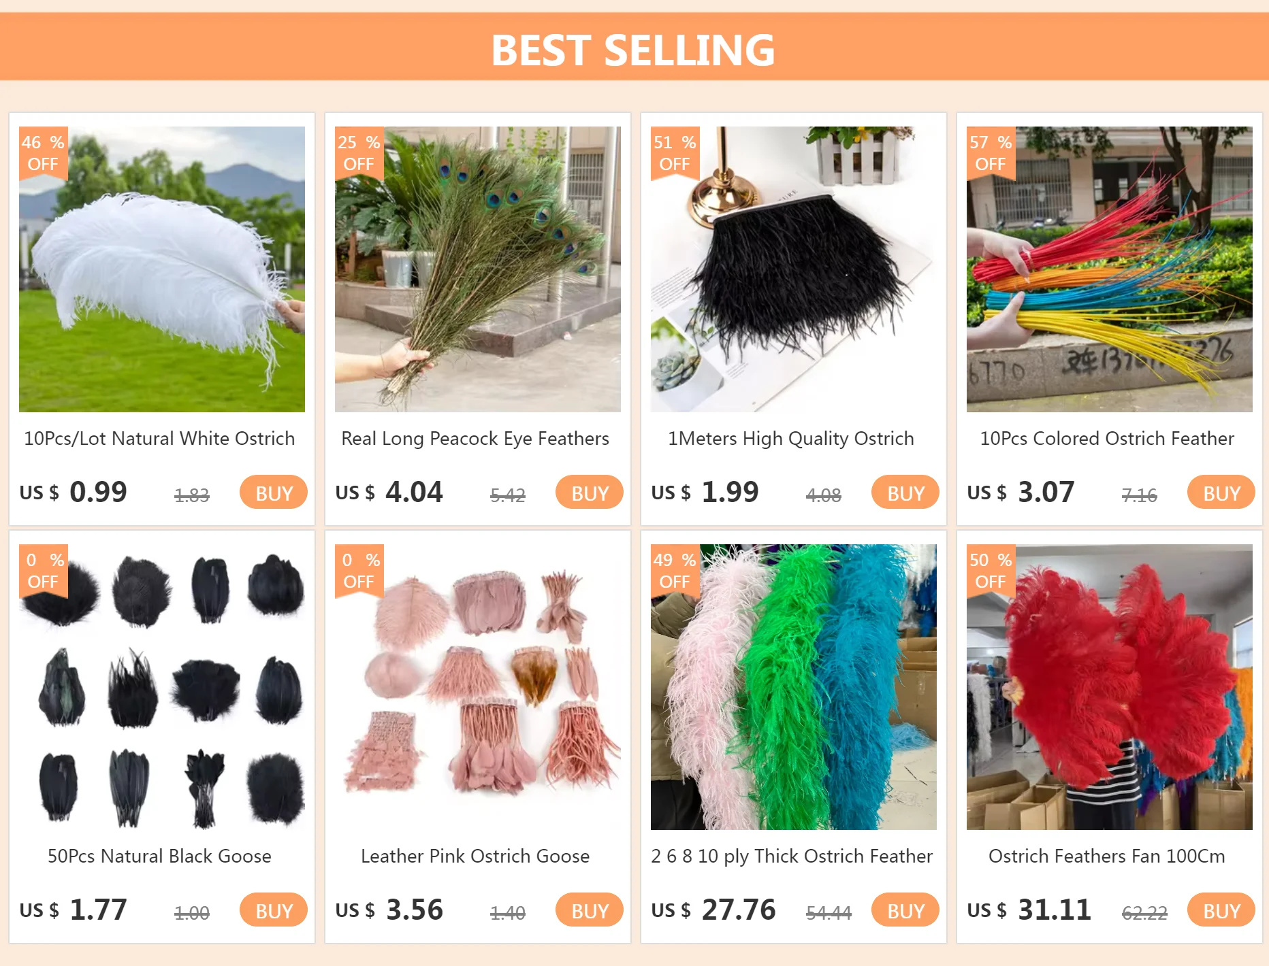Click BUY for the black goose feathers
The width and height of the screenshot is (1269, 966).
coord(274,910)
